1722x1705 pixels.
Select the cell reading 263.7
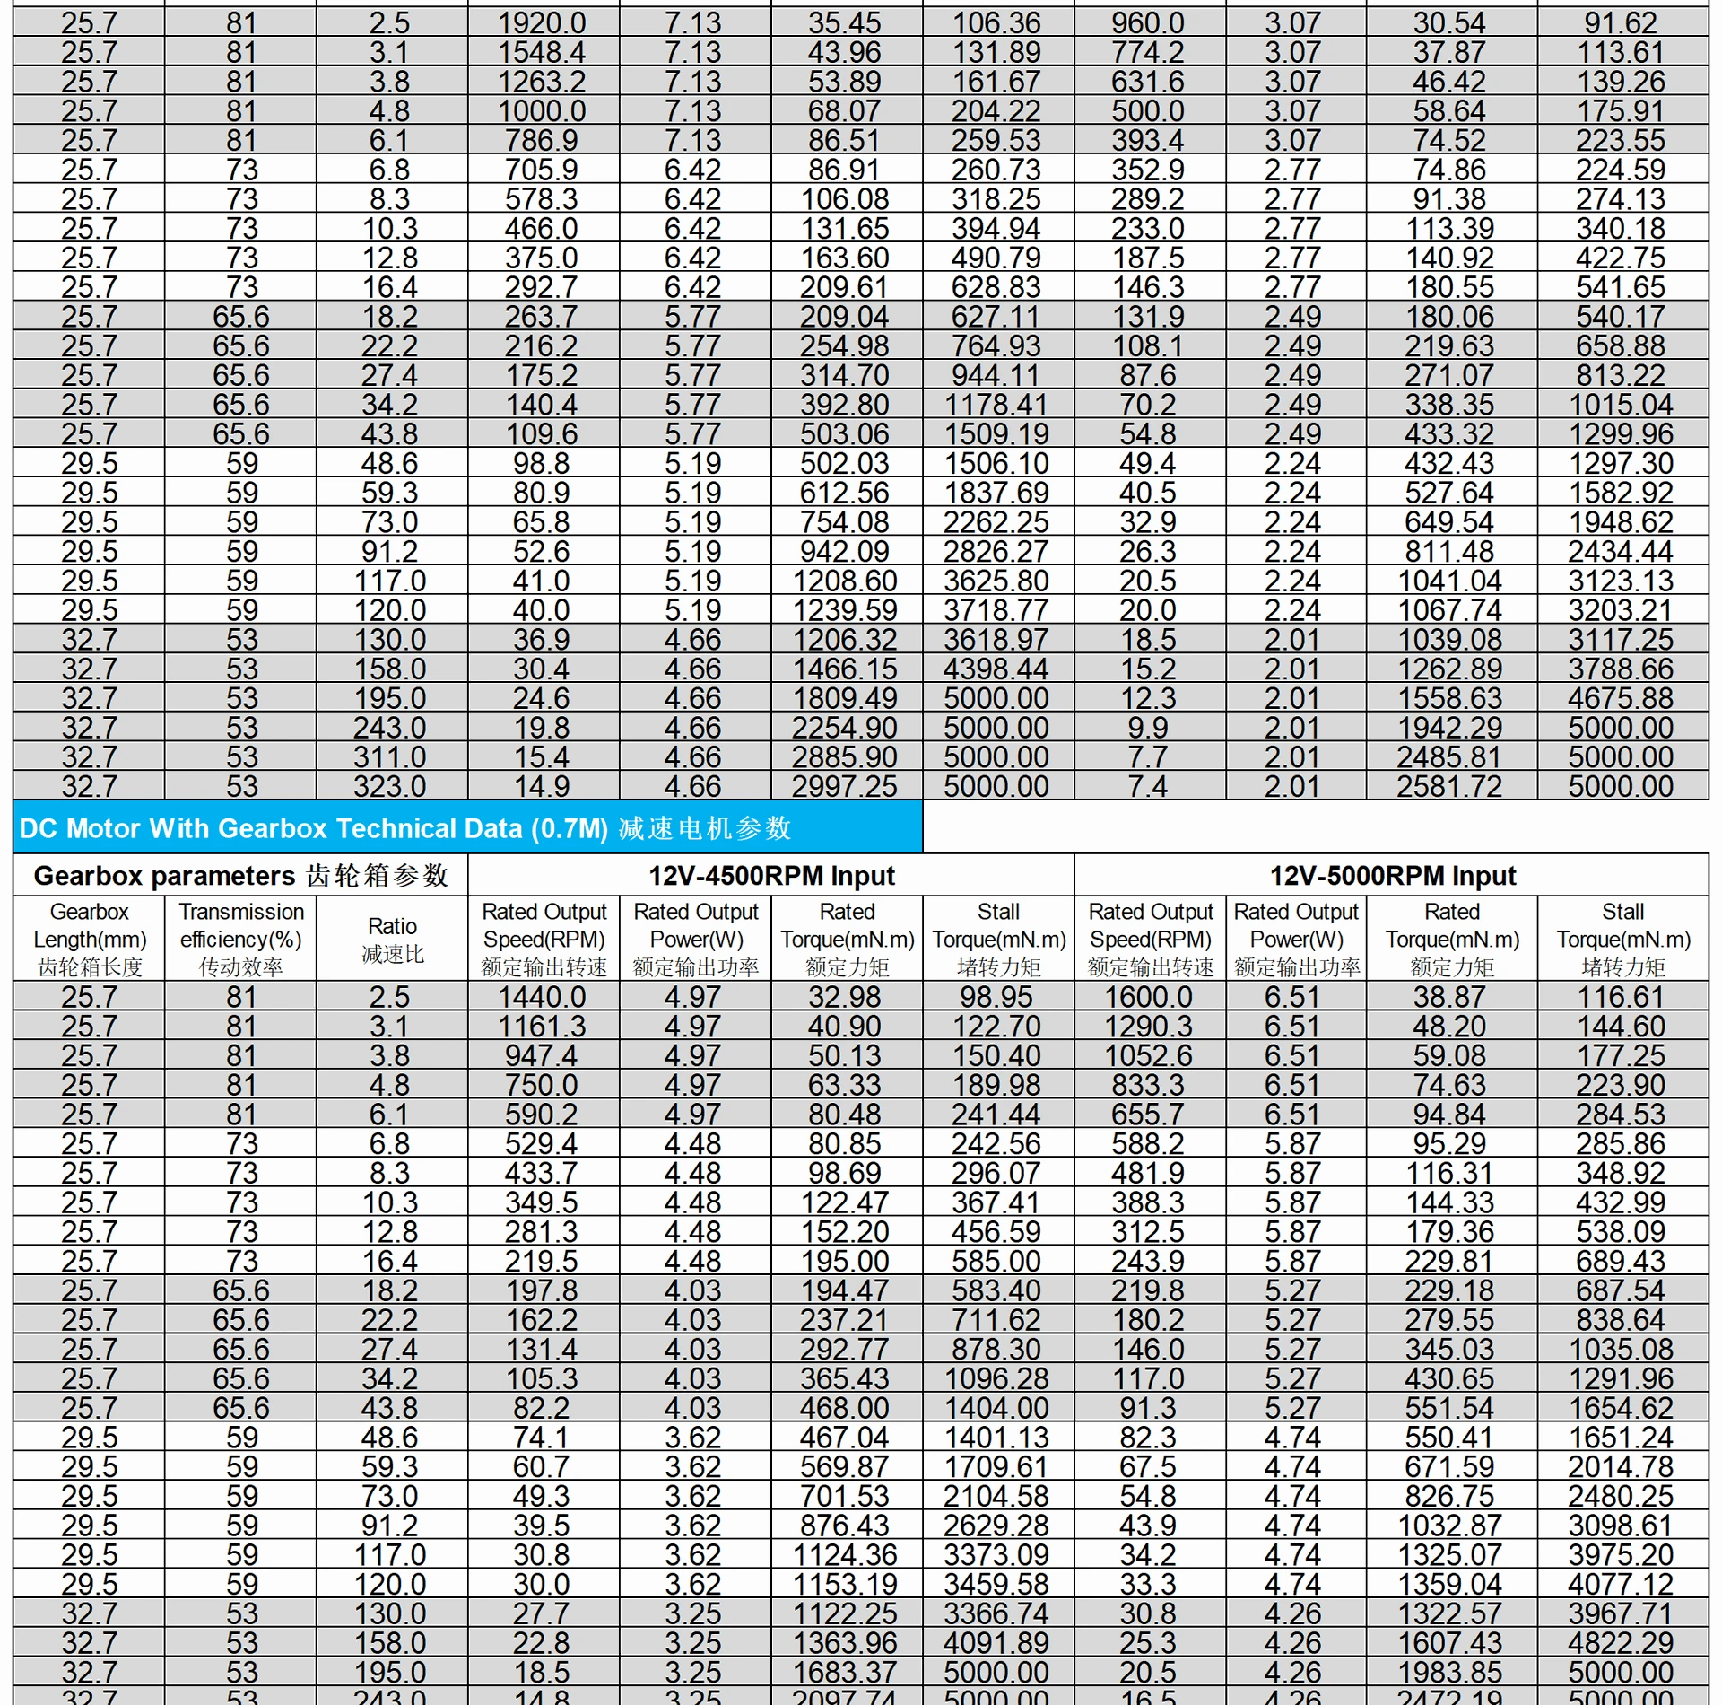point(542,317)
